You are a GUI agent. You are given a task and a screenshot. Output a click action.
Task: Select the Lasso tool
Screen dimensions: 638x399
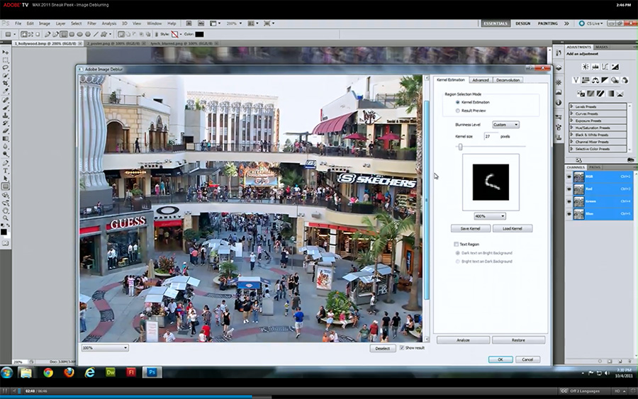(x=5, y=68)
